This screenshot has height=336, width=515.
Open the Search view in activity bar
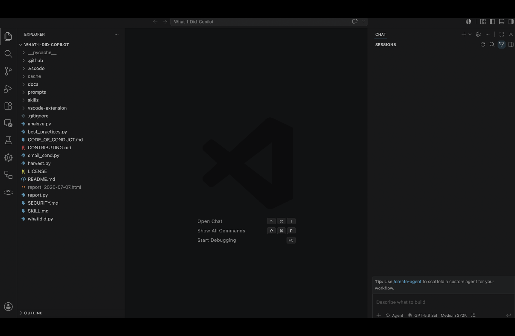coord(8,54)
